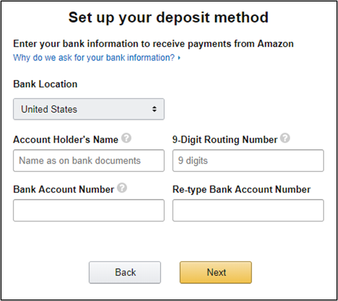Click the up-down arrows on the Bank Location selector
Image resolution: width=338 pixels, height=301 pixels.
click(154, 109)
